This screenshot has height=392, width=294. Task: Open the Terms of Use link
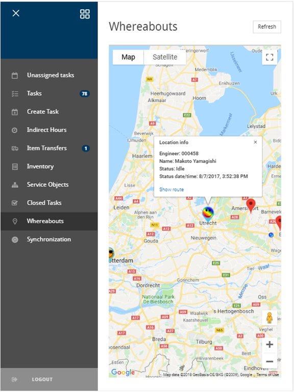tap(267, 375)
